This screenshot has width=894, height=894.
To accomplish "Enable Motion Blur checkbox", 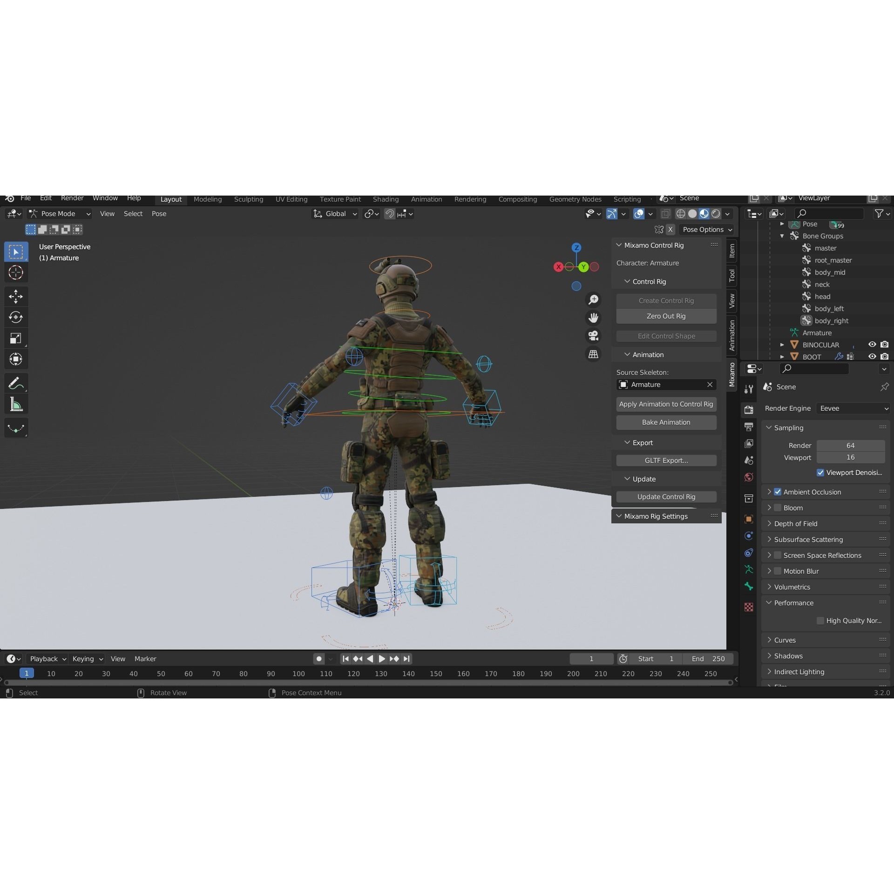I will click(x=778, y=571).
